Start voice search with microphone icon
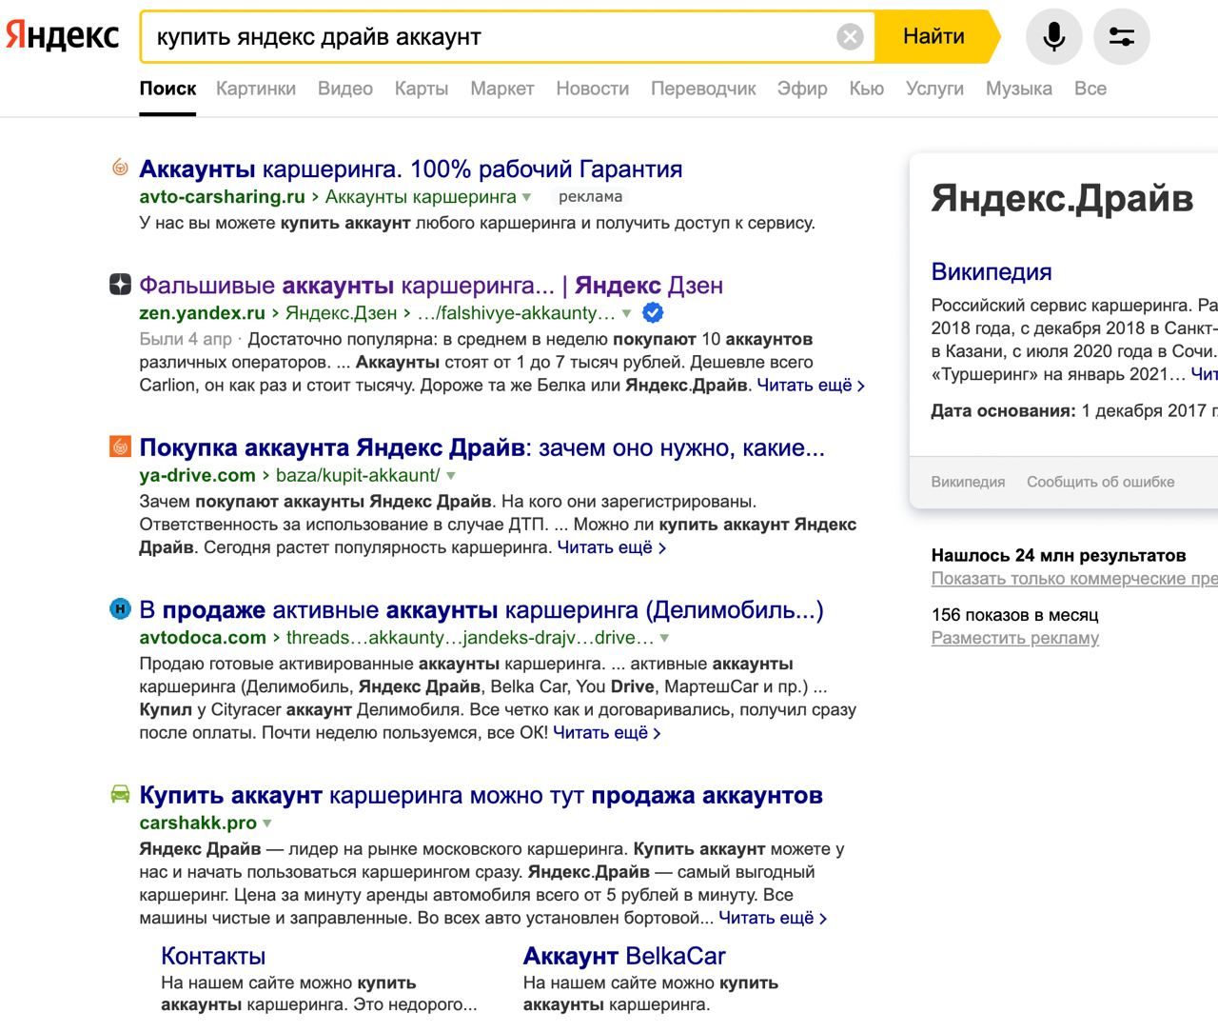The width and height of the screenshot is (1218, 1032). tap(1053, 37)
